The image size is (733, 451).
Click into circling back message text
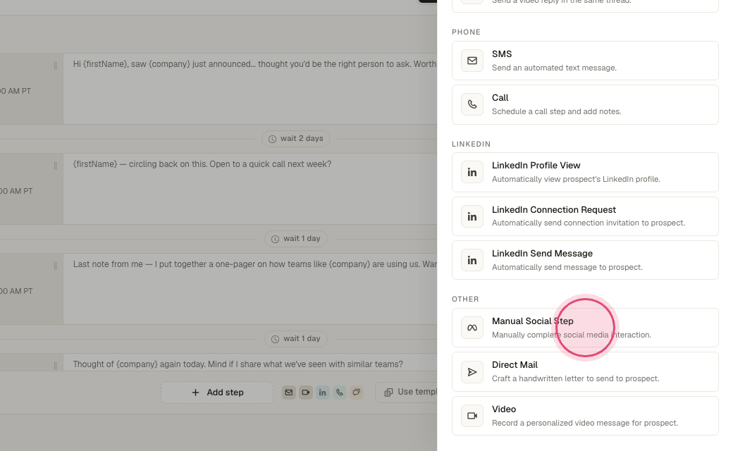pos(202,164)
